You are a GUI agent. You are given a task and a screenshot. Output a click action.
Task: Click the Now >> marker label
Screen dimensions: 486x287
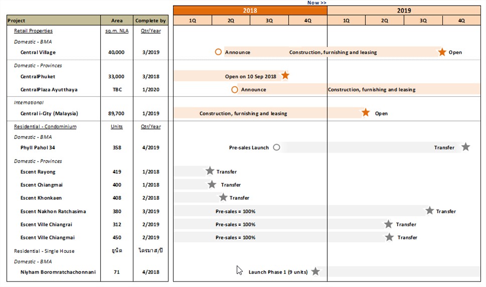click(317, 3)
